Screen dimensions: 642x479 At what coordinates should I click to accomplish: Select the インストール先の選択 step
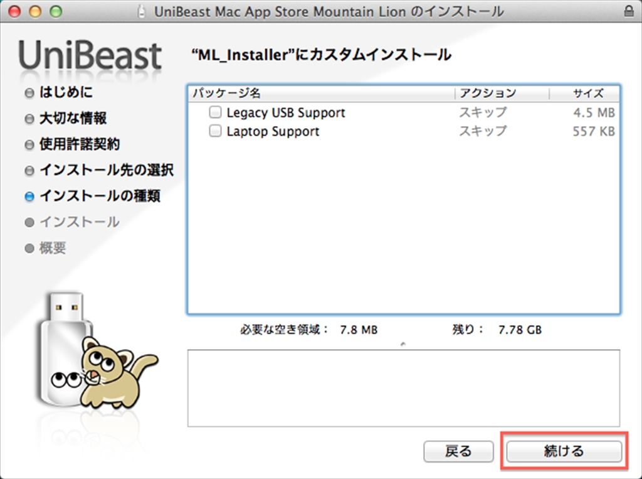pos(107,170)
